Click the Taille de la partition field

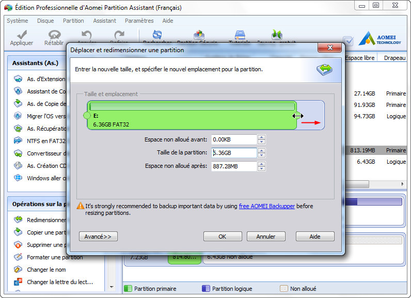[x=234, y=153]
